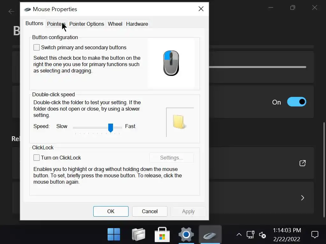The width and height of the screenshot is (326, 244).
Task: Minimize the Settings window
Action: click(271, 8)
